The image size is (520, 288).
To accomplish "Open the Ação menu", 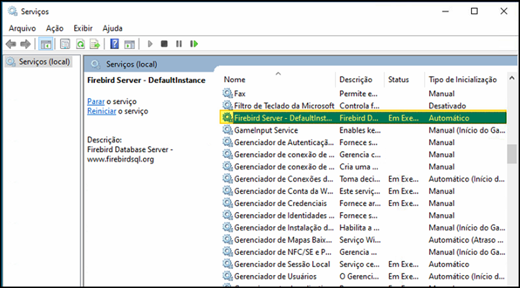I will (55, 28).
